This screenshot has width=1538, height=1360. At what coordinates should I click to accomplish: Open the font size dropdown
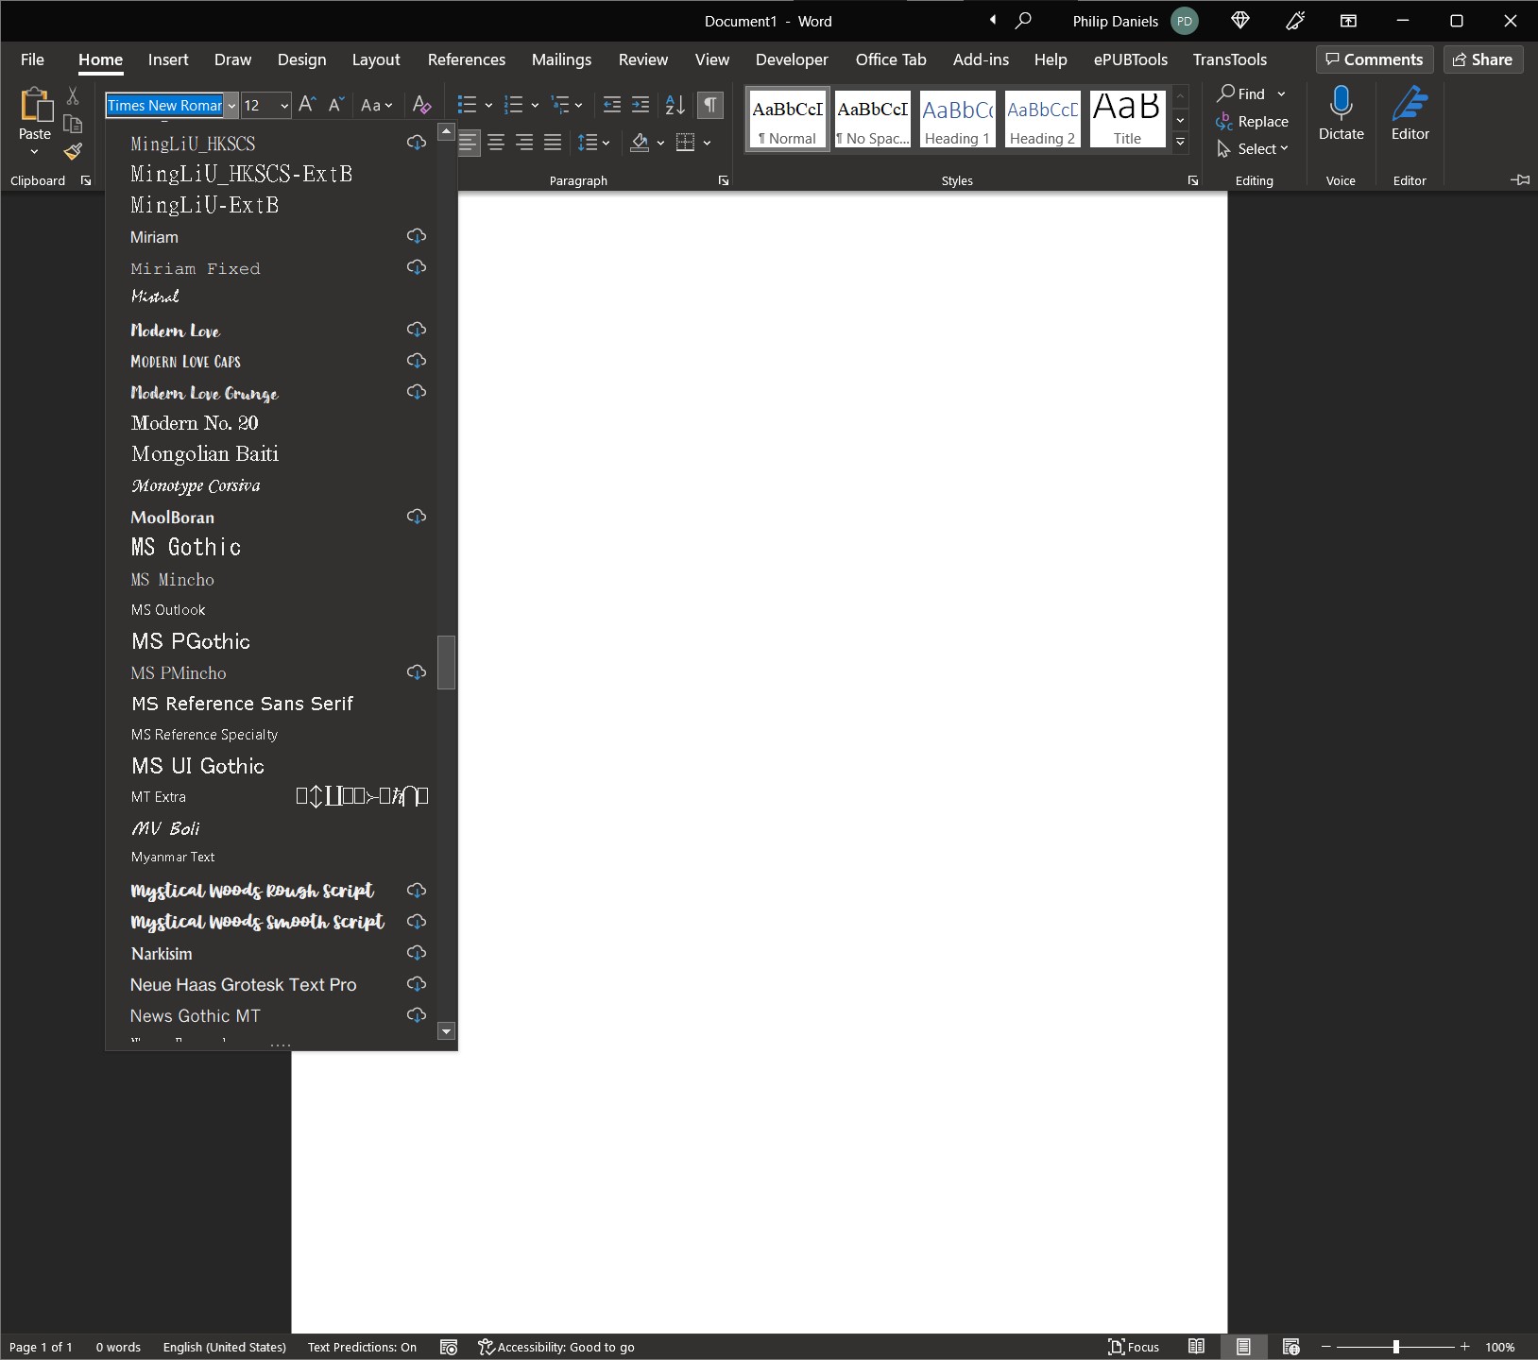(283, 106)
